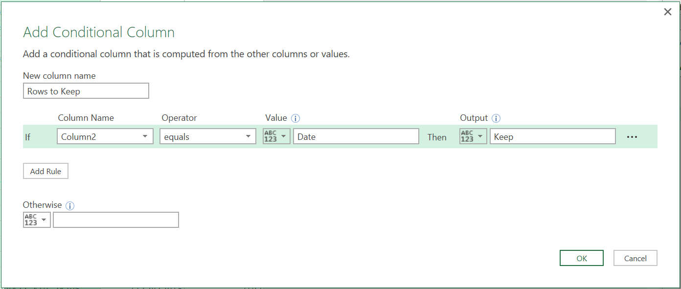
Task: Open the Otherwise data type selector icon
Action: (x=36, y=220)
